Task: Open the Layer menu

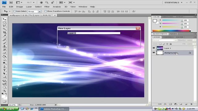Action: pyautogui.click(x=29, y=7)
